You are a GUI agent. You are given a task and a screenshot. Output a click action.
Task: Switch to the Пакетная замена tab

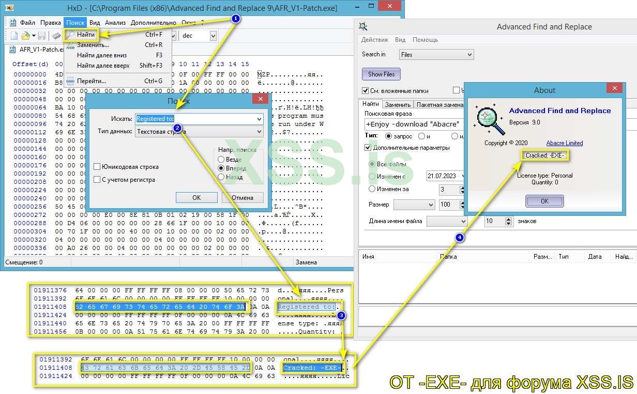coord(439,104)
